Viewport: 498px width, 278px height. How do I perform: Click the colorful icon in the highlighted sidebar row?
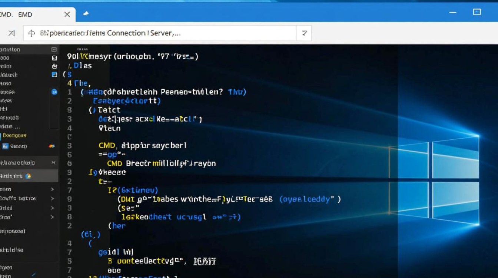pyautogui.click(x=28, y=176)
